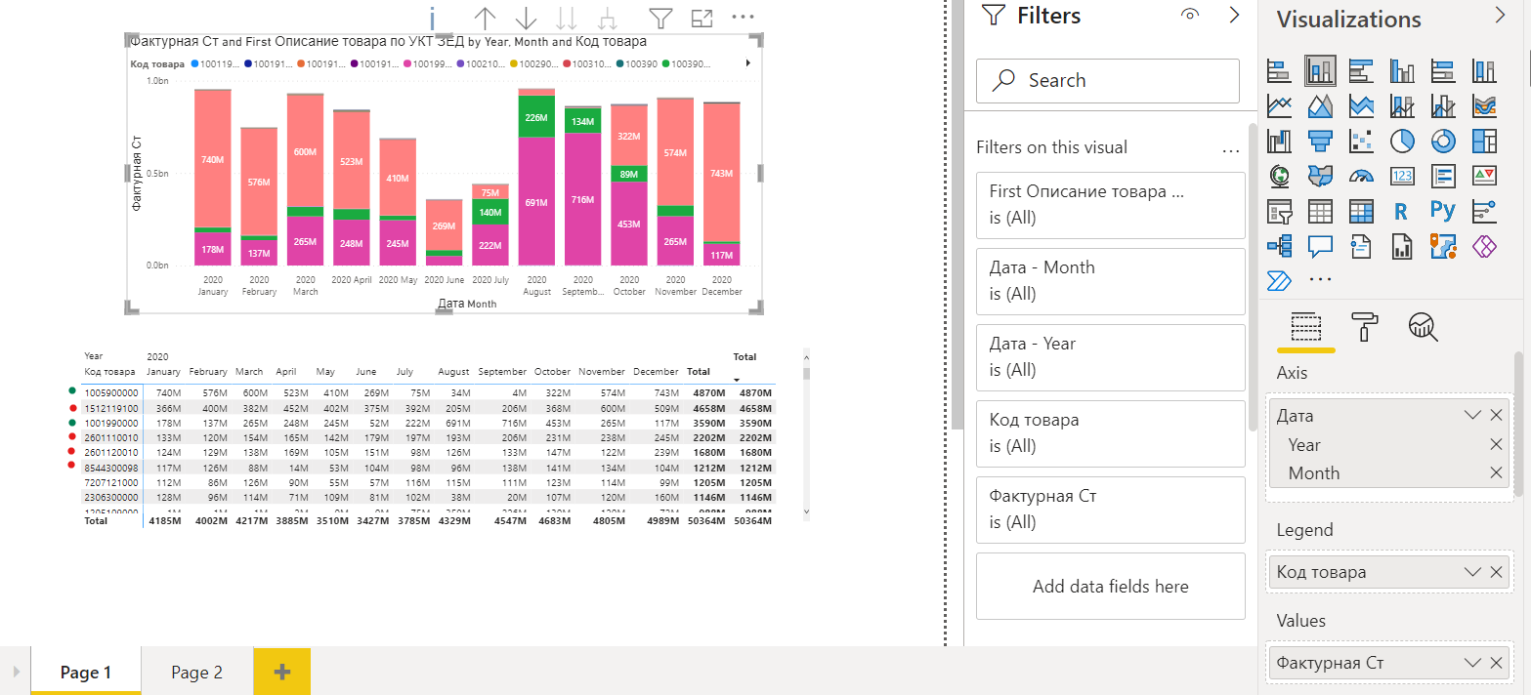Expand the Код товара filter card
This screenshot has height=695, width=1531.
tap(1111, 433)
